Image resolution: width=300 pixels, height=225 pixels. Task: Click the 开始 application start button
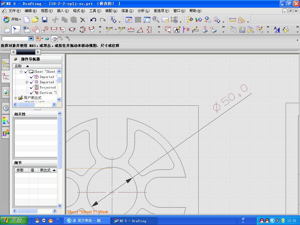coord(12,20)
